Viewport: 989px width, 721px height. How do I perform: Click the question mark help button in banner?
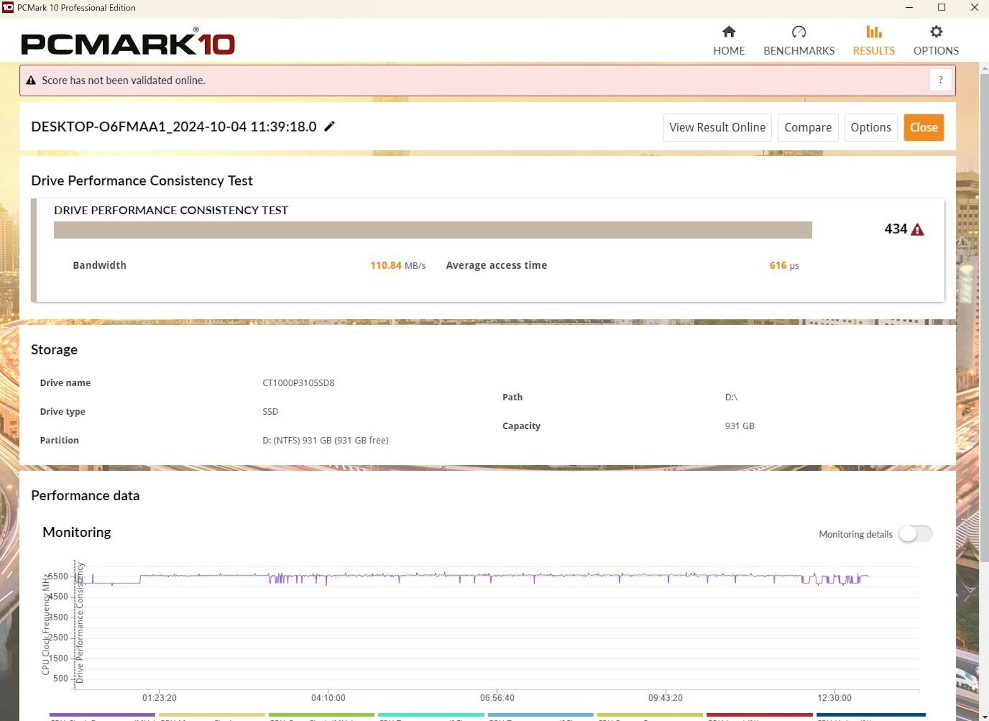pos(940,80)
